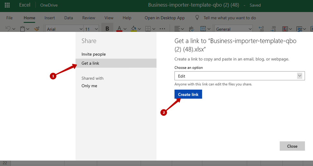Click Open in Desktop App
The height and width of the screenshot is (166, 313).
tap(165, 18)
